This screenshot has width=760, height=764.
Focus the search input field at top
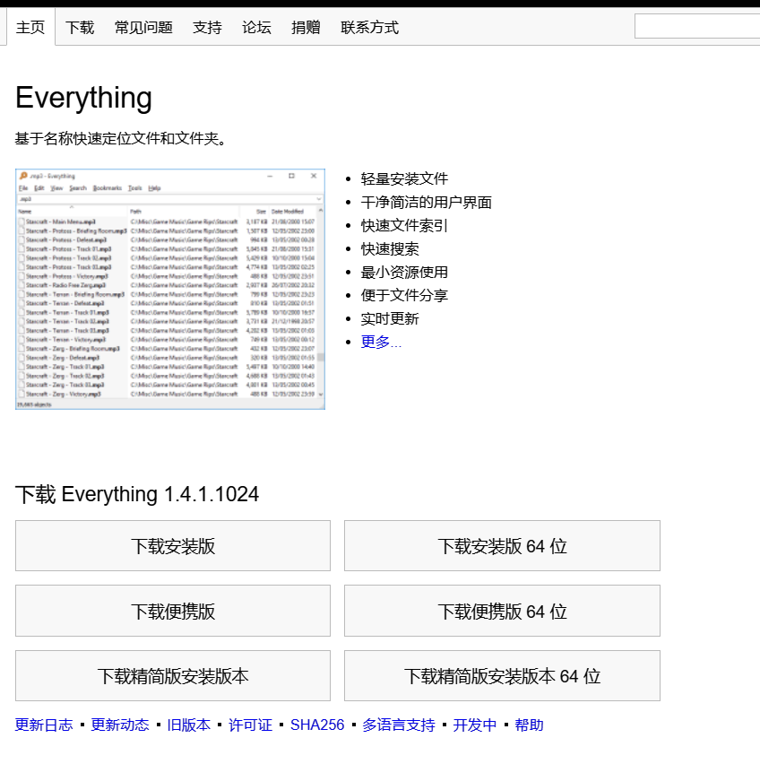tap(696, 27)
